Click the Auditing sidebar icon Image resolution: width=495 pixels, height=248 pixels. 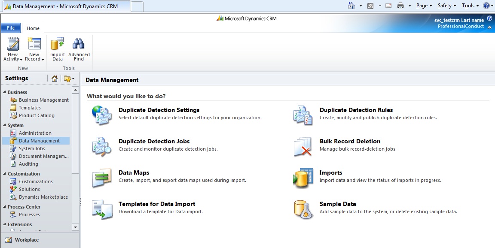click(13, 164)
